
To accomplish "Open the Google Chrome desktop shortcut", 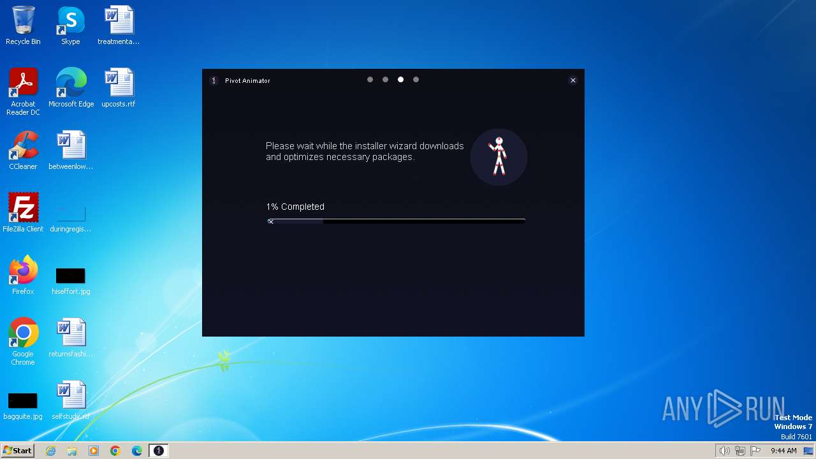I will (23, 342).
